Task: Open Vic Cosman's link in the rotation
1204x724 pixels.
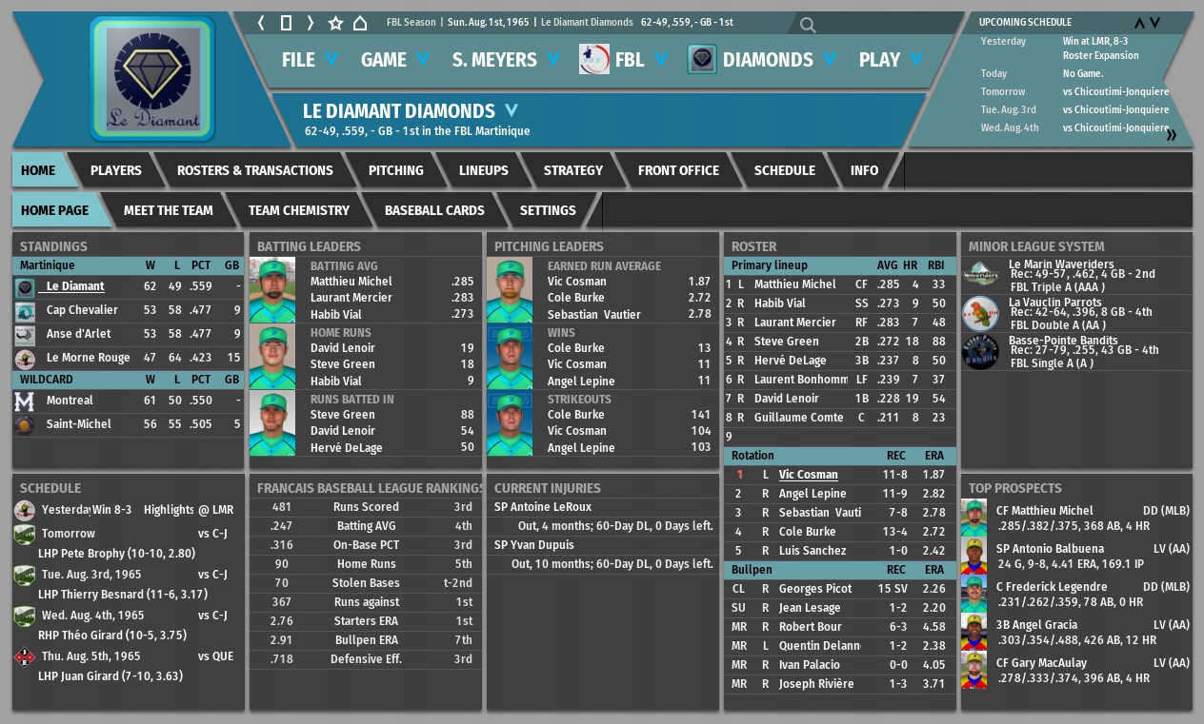Action: click(x=808, y=475)
